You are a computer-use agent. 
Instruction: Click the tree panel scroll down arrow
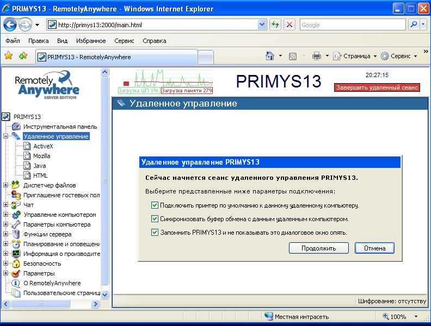[104, 294]
